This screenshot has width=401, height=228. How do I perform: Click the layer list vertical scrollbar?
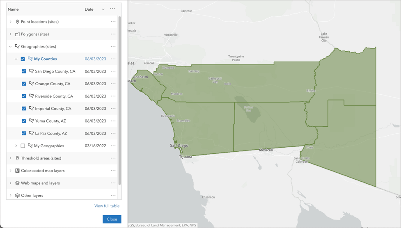[119, 100]
